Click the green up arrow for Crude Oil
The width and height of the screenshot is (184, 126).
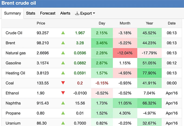point(63,33)
